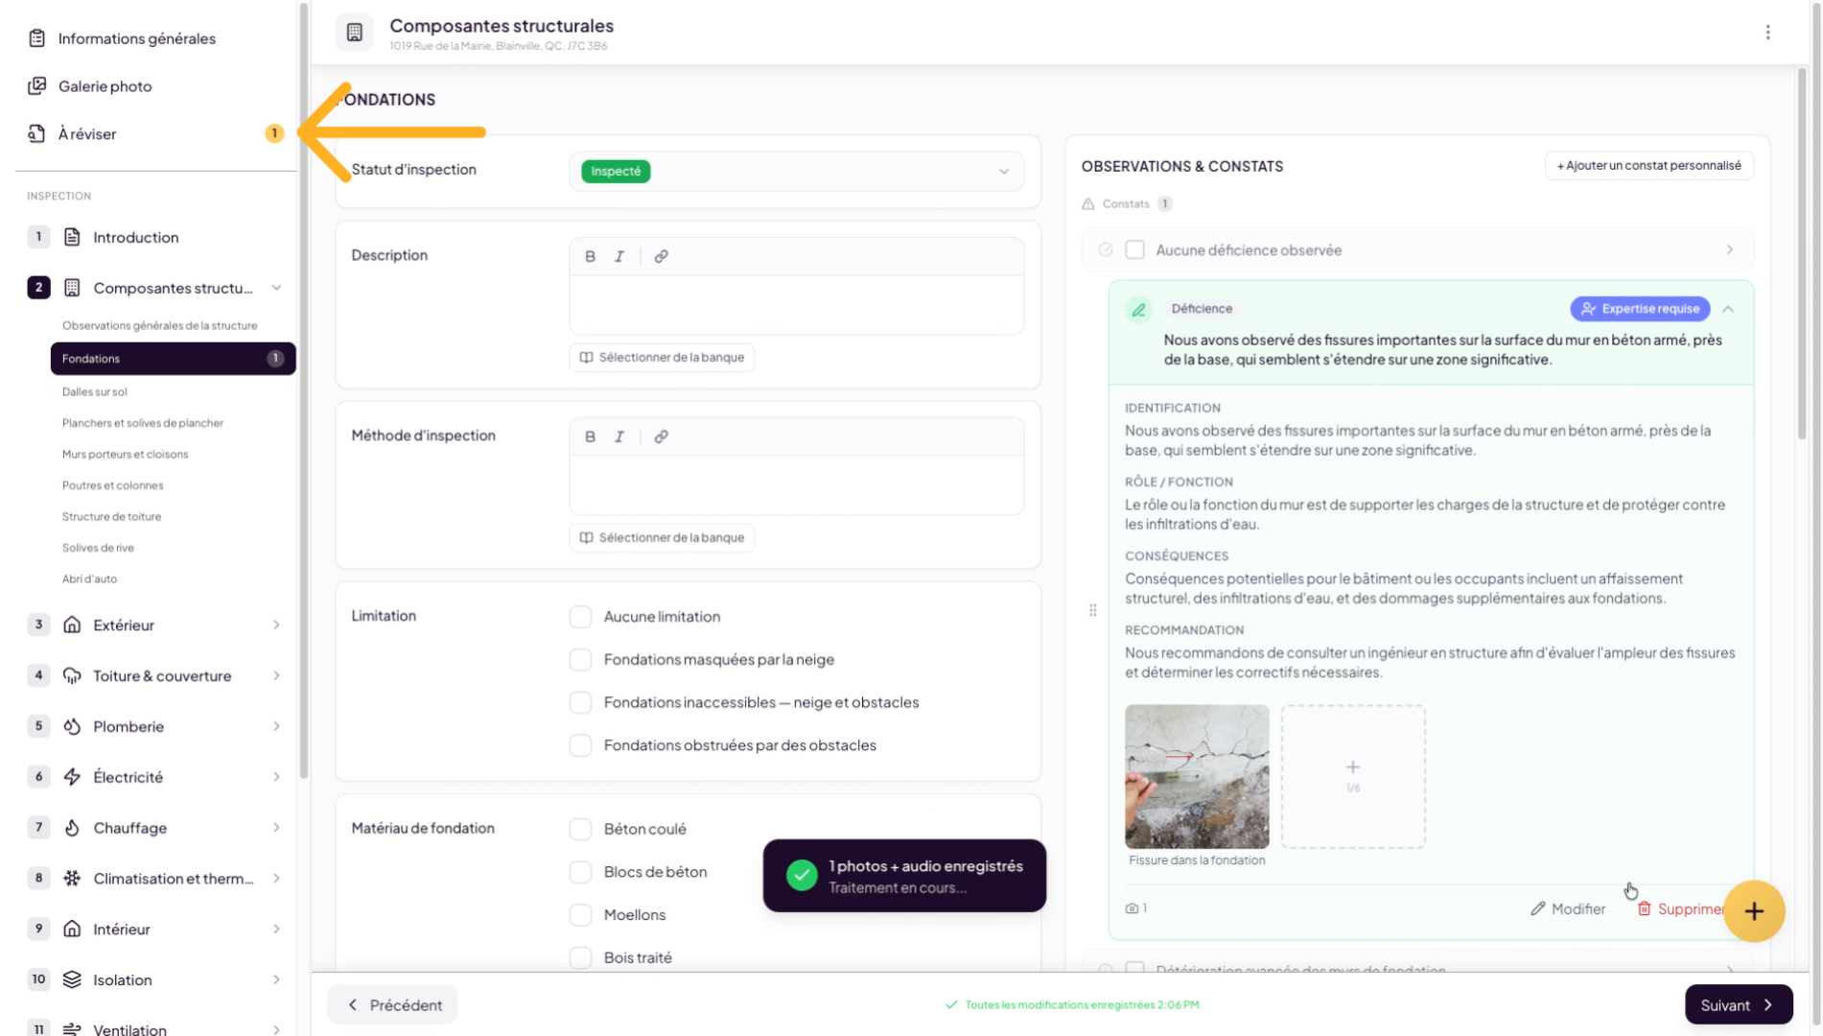Image resolution: width=1823 pixels, height=1036 pixels.
Task: Open the foundation crack photo thumbnail
Action: tap(1196, 776)
